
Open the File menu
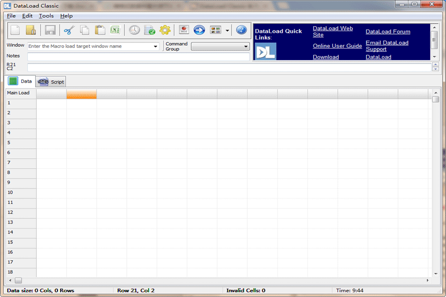[x=11, y=16]
